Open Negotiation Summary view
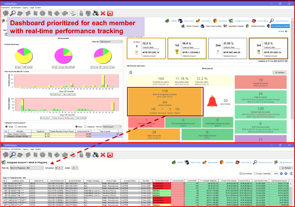 (234, 26)
